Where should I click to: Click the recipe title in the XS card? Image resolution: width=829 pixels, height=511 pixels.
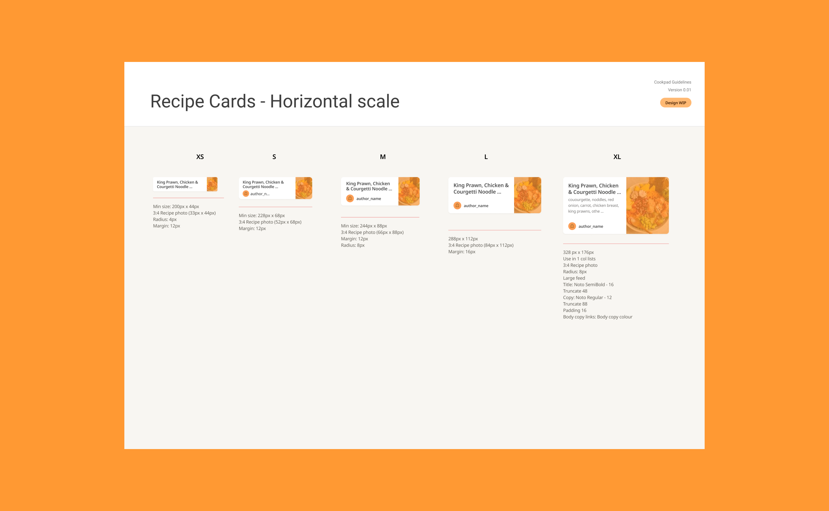pos(177,184)
